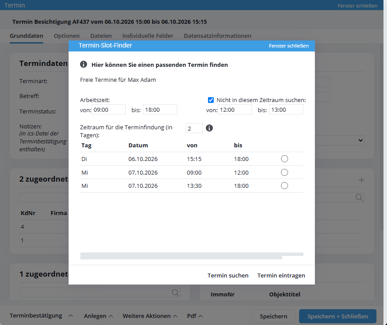Screen dimensions: 387x325
Task: Click Fenster schließen of Termin window
Action: (358, 5)
